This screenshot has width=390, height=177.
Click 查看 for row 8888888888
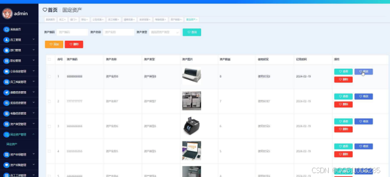(343, 72)
